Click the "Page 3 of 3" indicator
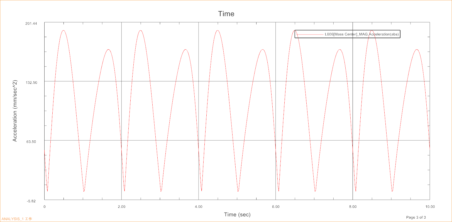Viewport: 452px width, 222px height. [416, 217]
